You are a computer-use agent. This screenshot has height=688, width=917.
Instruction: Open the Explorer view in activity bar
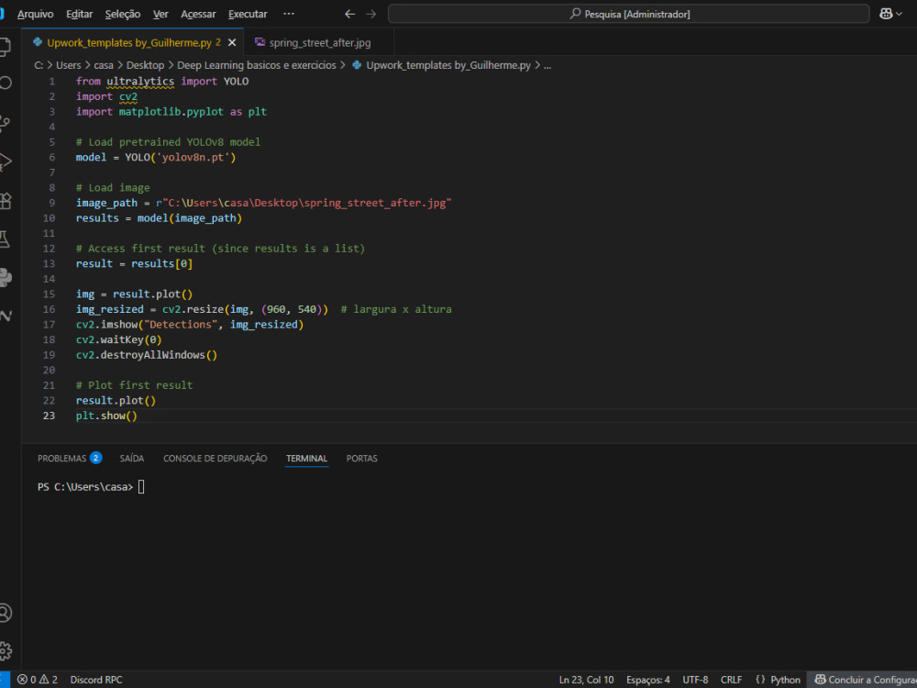click(5, 46)
